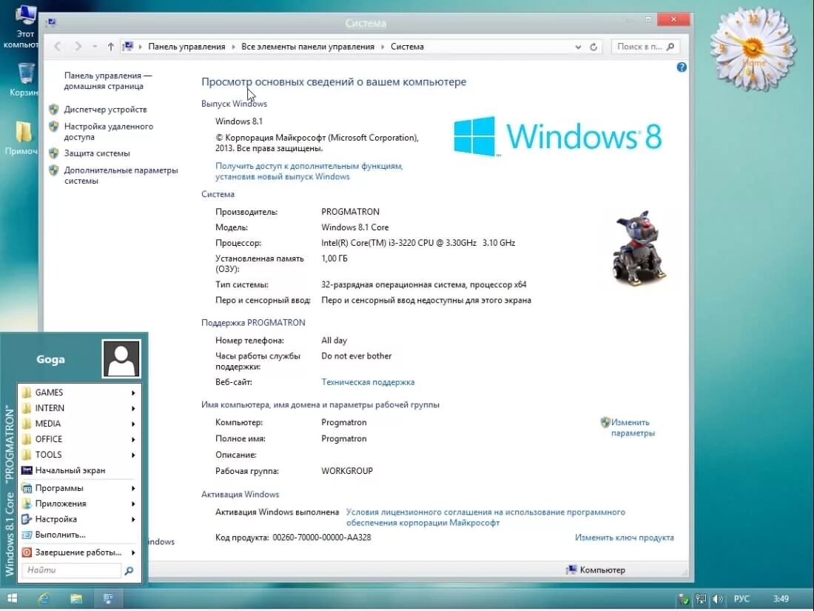Go up one level with the up arrow
814x611 pixels.
point(110,47)
